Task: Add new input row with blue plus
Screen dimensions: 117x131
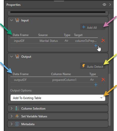Action: pyautogui.click(x=96, y=46)
